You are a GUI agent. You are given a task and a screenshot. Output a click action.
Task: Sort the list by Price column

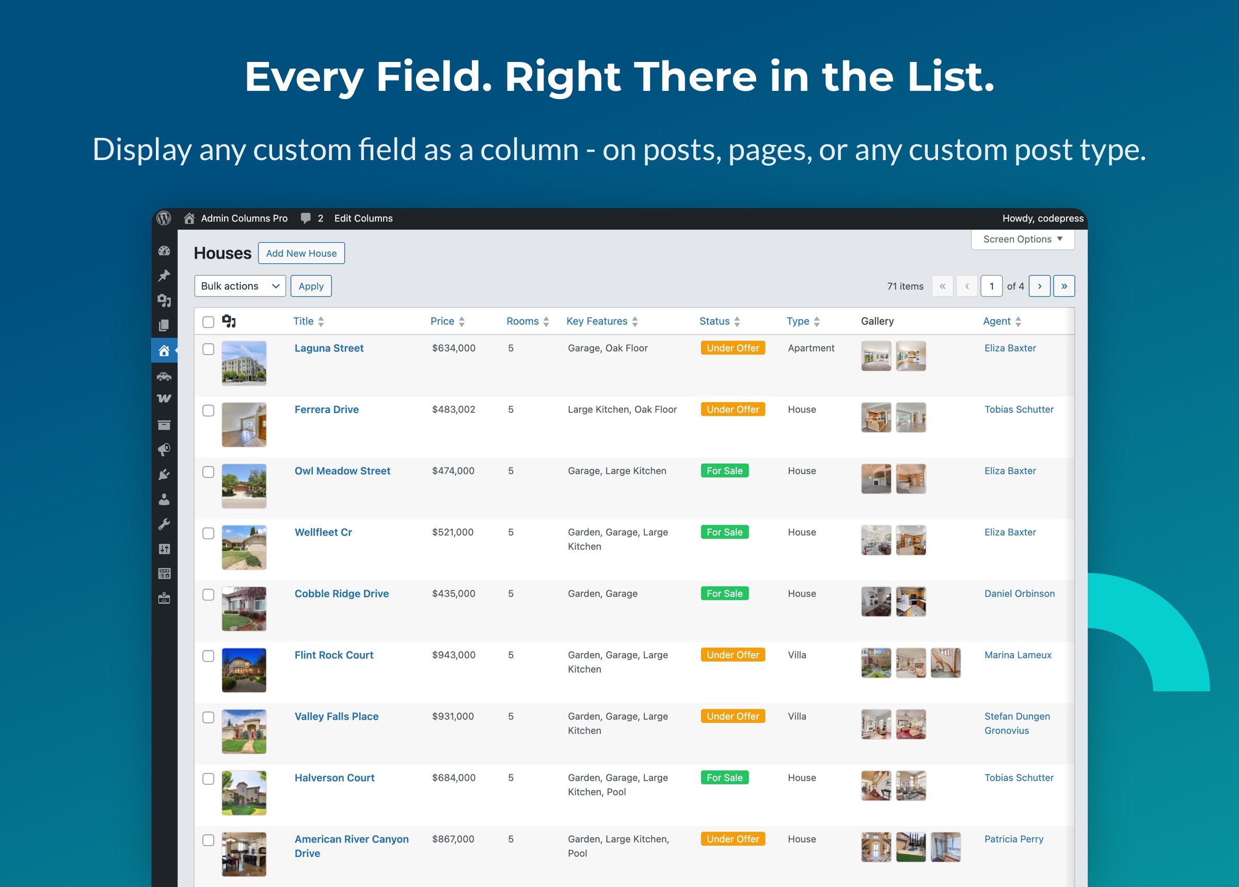442,321
